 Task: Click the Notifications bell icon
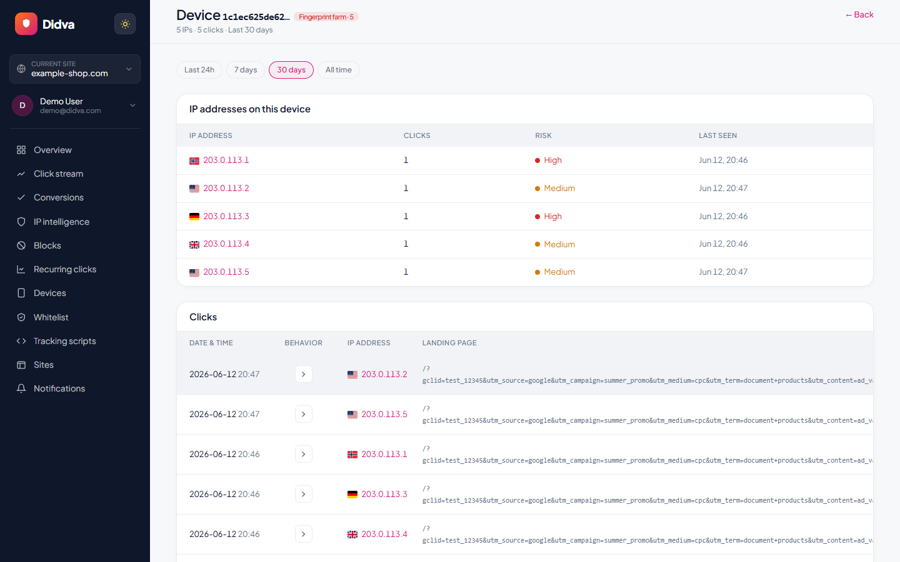click(x=21, y=388)
